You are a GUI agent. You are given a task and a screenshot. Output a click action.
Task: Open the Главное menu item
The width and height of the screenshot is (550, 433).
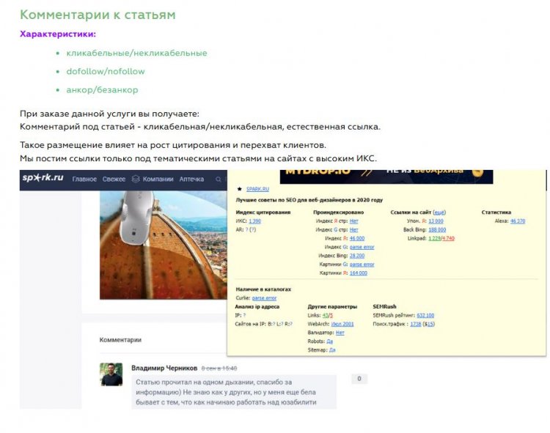pos(84,179)
